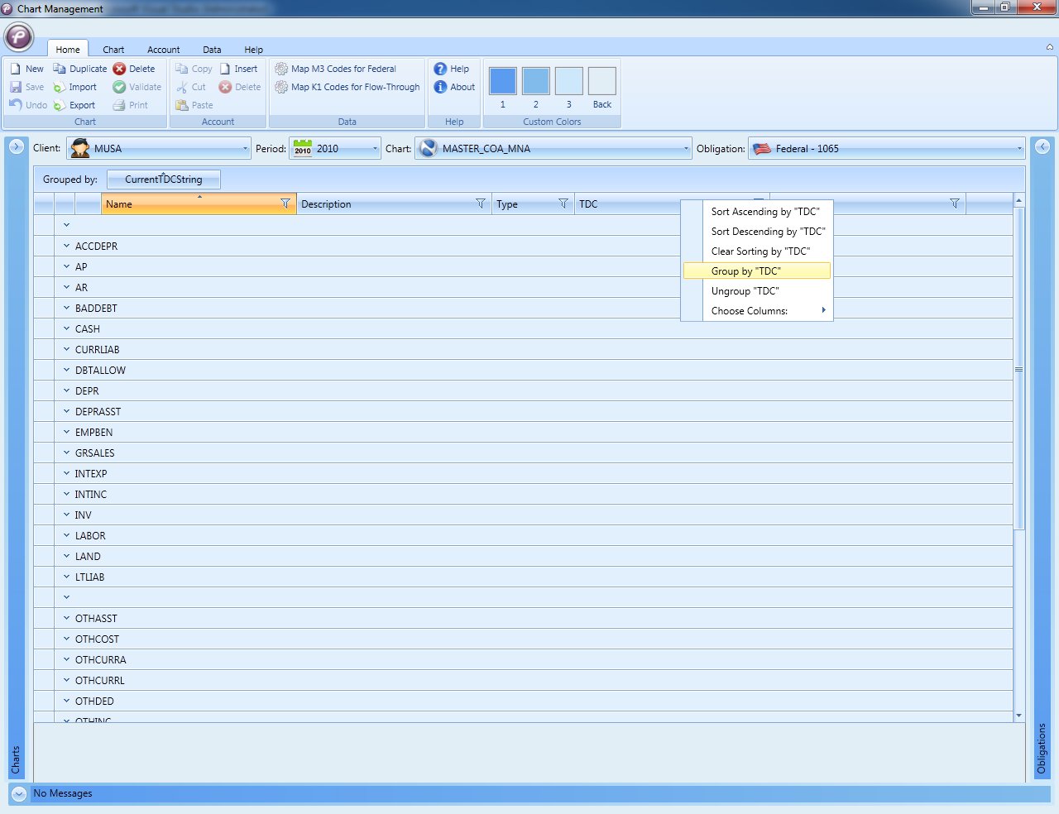Click the Insert account icon
The height and width of the screenshot is (814, 1059).
click(225, 69)
